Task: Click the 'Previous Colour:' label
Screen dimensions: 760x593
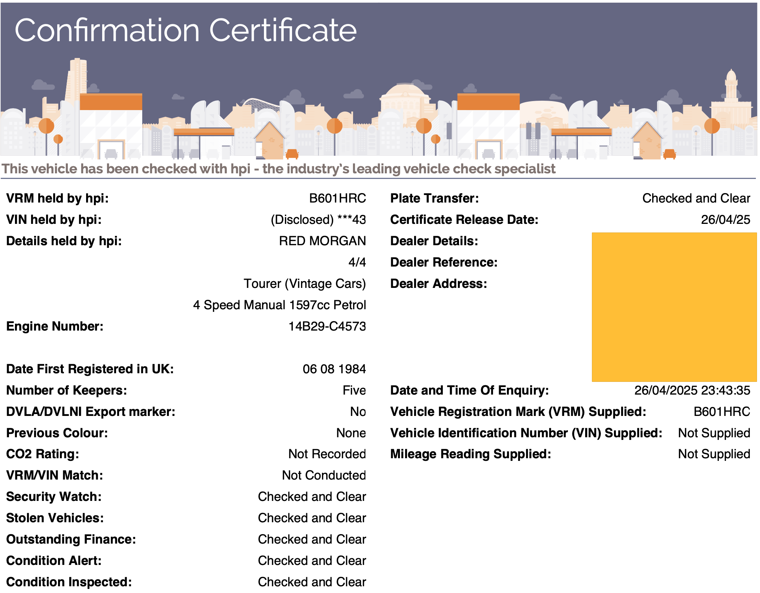Action: point(57,433)
